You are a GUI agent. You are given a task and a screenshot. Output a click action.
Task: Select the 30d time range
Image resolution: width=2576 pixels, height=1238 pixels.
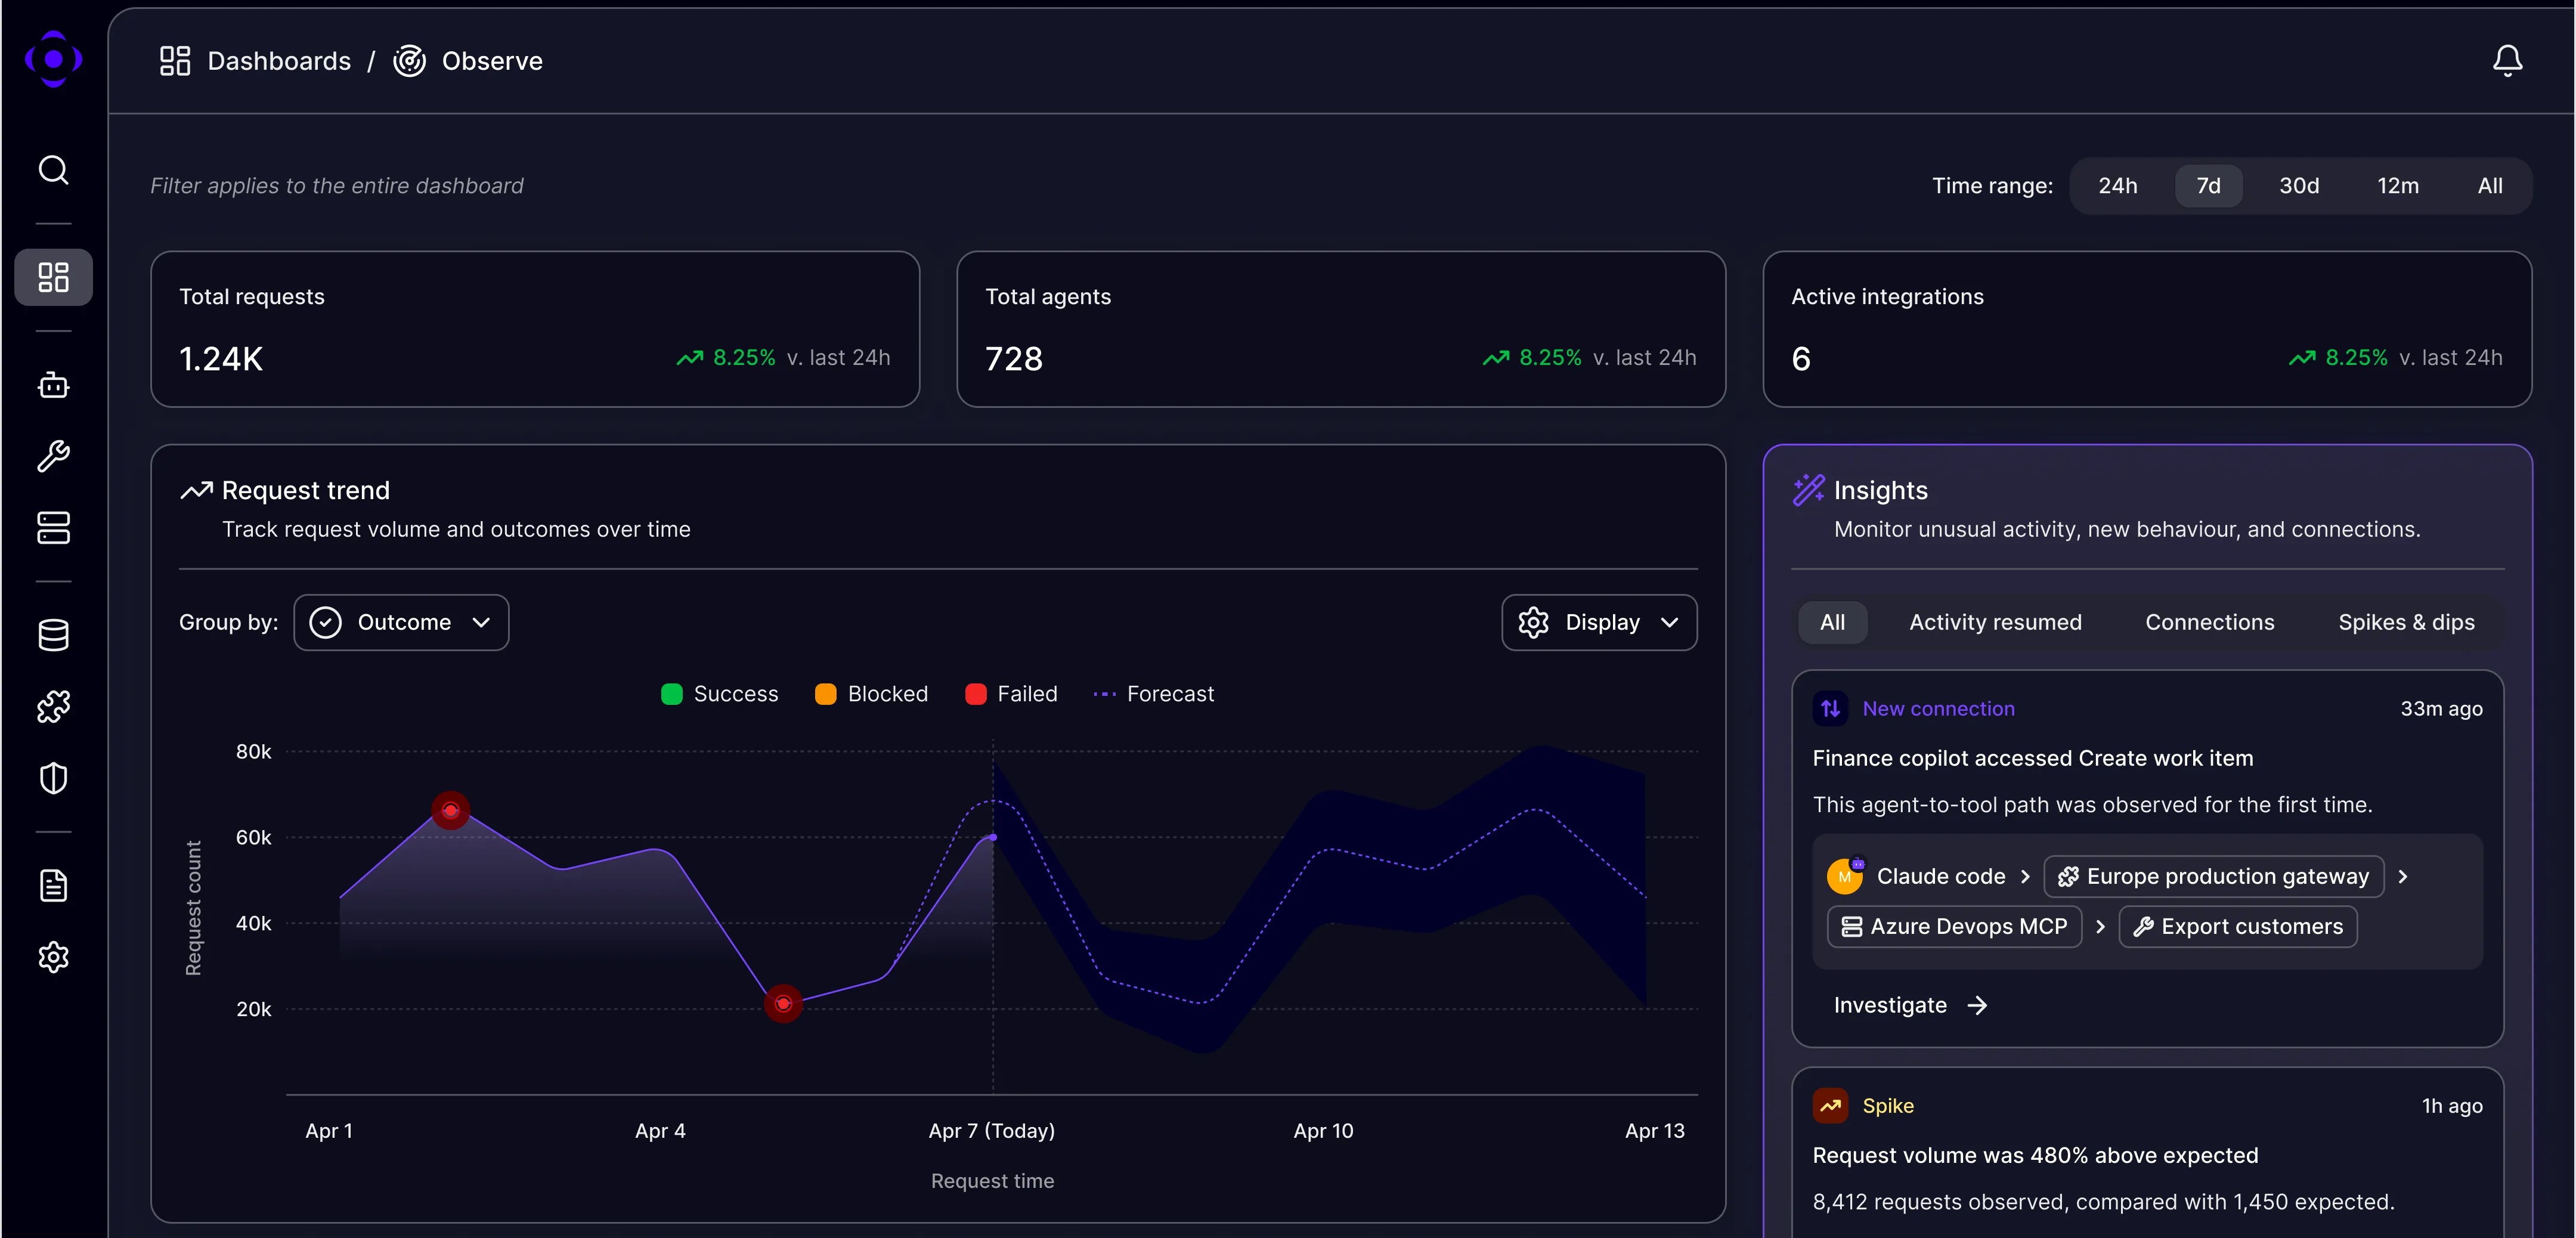(2299, 186)
